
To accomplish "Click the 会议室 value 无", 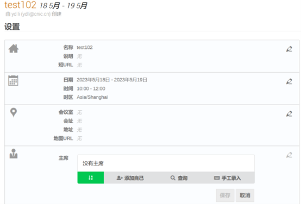I will click(79, 112).
